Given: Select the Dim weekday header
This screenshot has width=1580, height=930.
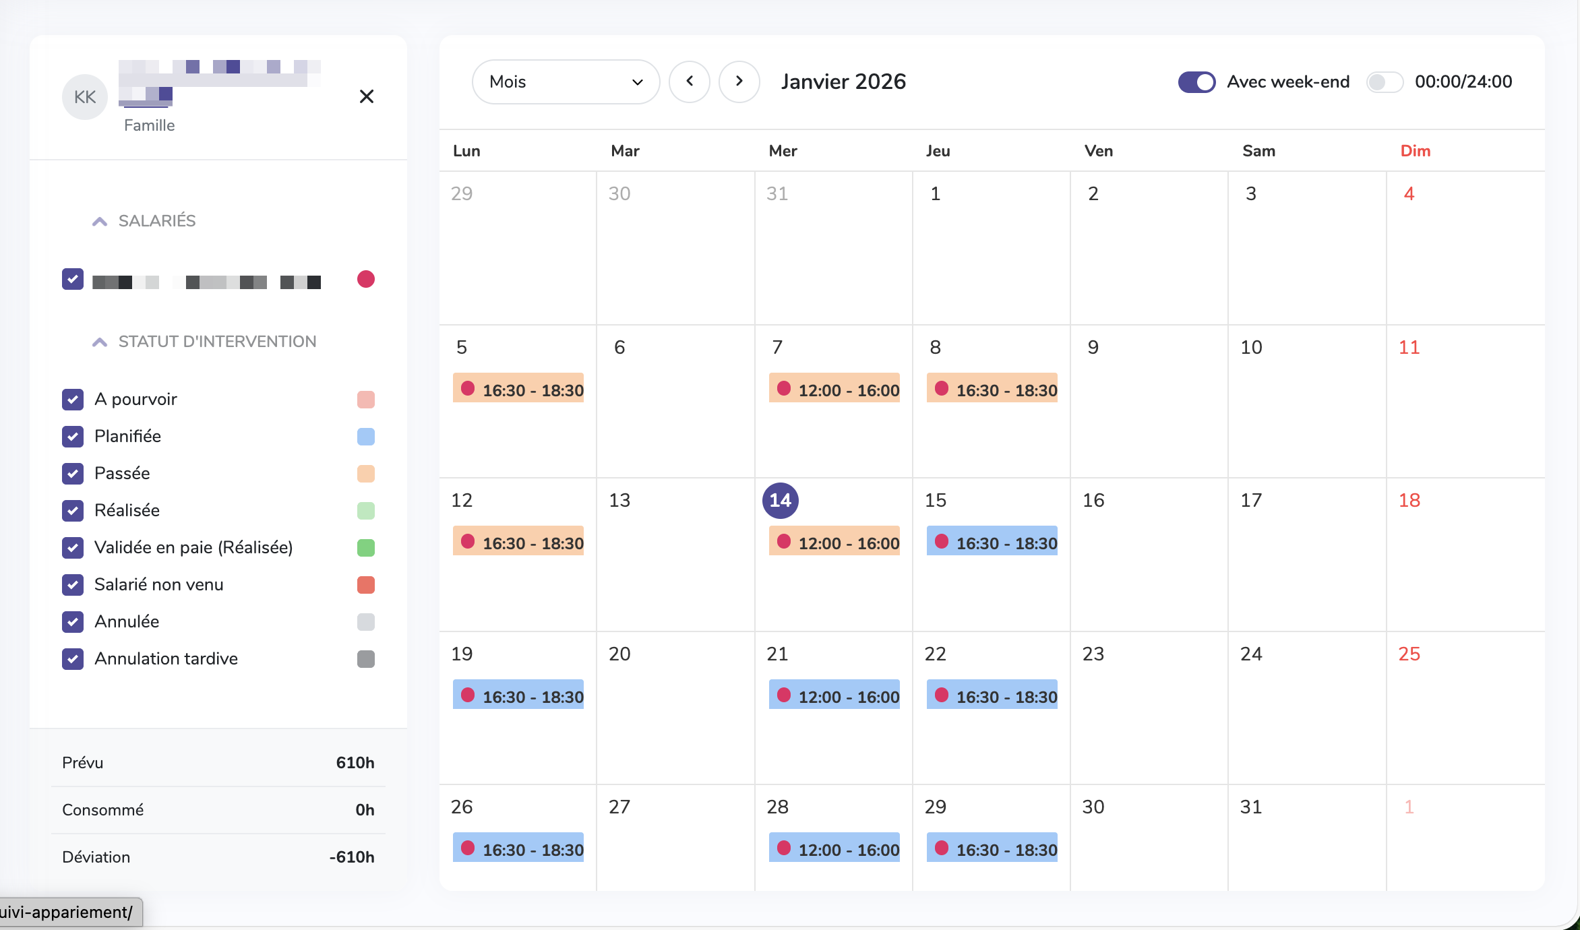Looking at the screenshot, I should 1415,150.
